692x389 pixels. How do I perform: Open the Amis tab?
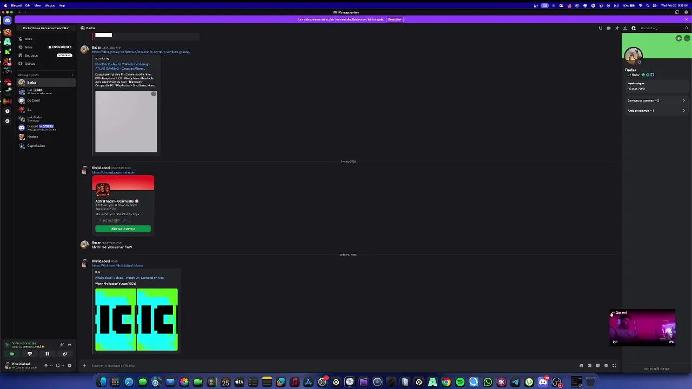pos(46,39)
